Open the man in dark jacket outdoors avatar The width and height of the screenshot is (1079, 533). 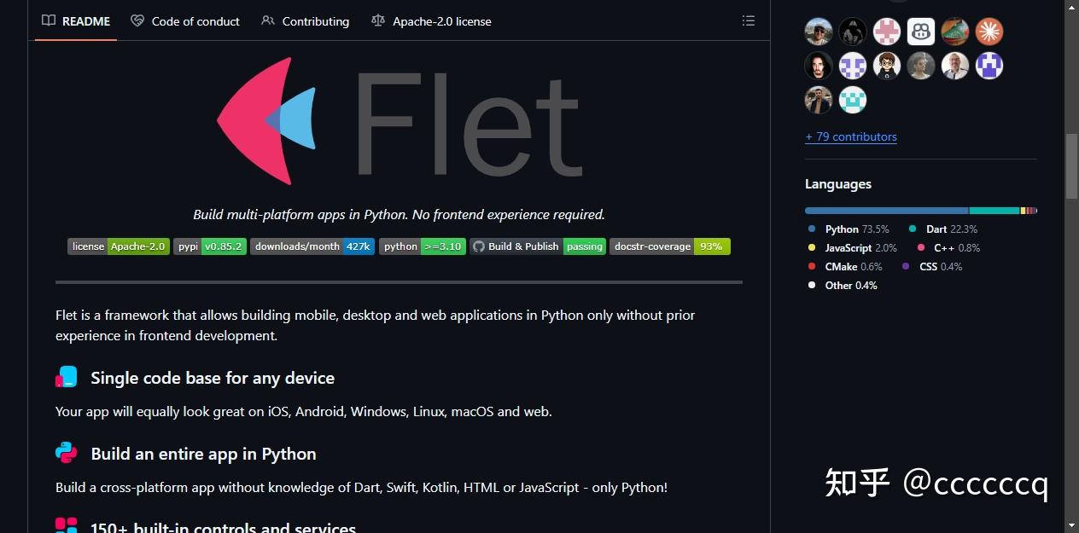point(819,100)
